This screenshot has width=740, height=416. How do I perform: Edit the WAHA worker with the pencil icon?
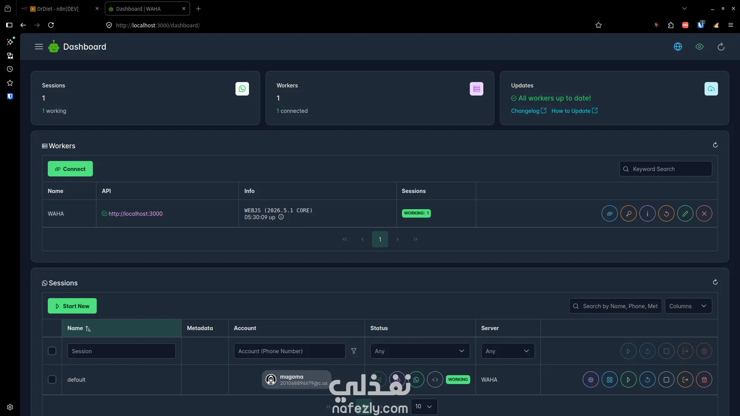[x=685, y=213]
